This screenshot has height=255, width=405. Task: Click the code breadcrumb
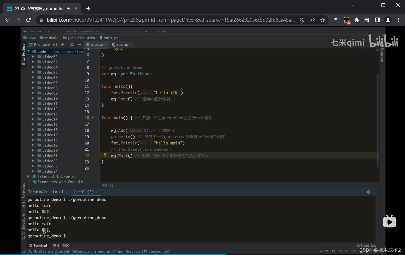click(x=30, y=38)
